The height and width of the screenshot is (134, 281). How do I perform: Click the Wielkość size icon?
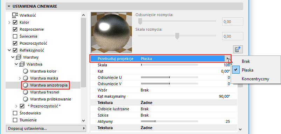(15, 15)
